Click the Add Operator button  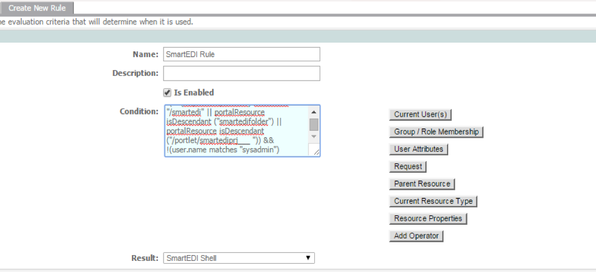pyautogui.click(x=416, y=236)
